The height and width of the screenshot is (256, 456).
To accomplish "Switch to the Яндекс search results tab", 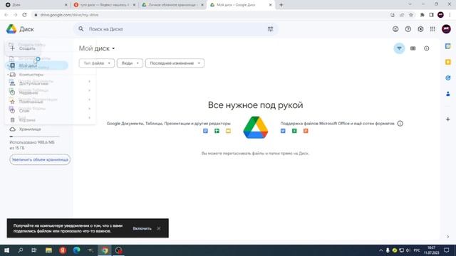I will (105, 5).
